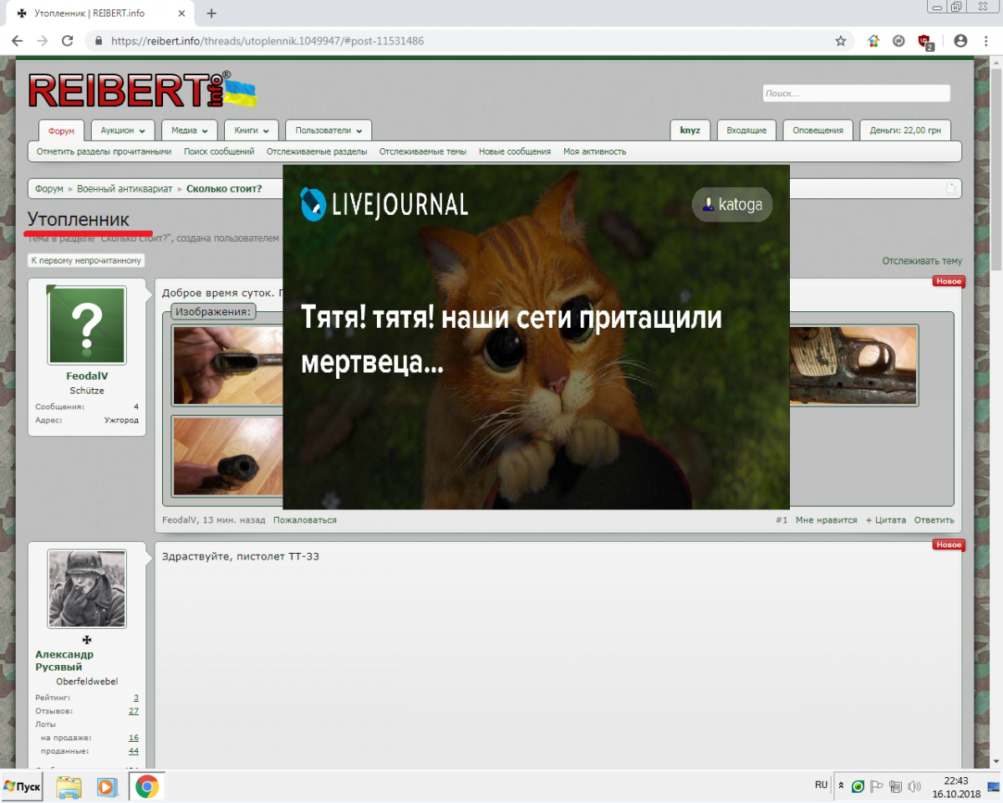Open the knyz account tab
Viewport: 1003px width, 803px height.
(690, 130)
